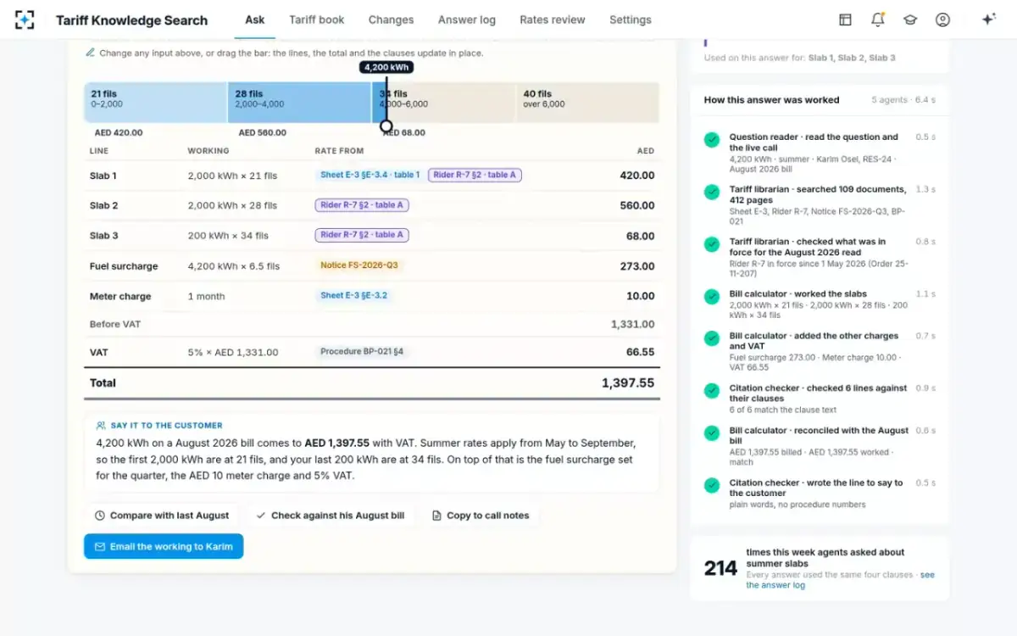The width and height of the screenshot is (1017, 636).
Task: Click the green check beside 'checked what was in force'
Action: [712, 244]
